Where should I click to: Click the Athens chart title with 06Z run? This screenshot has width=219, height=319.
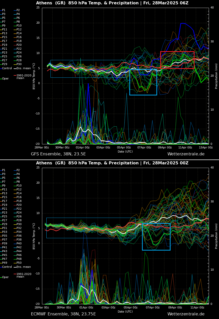(x=112, y=3)
